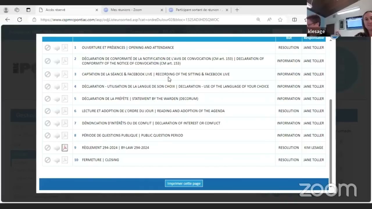Add page to favorites with the star icon
This screenshot has height=209, width=372.
[280, 20]
